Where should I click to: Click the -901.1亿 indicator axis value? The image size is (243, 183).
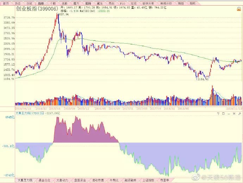tap(8, 146)
